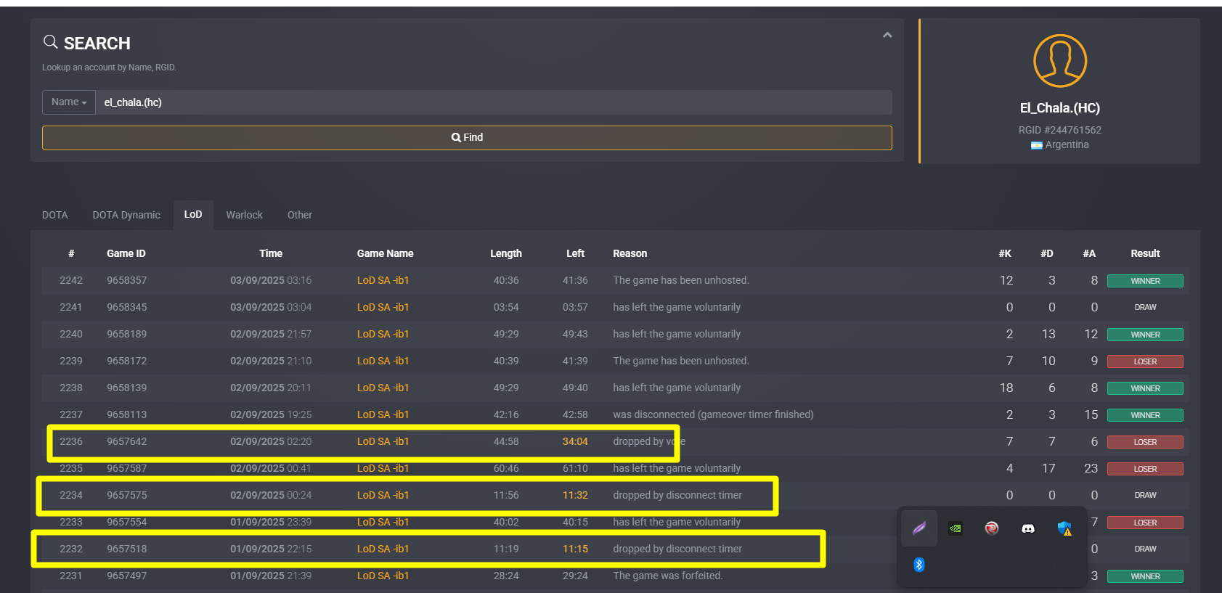
Task: Open LoD SA -ib1 link for game 9657518
Action: coord(383,549)
